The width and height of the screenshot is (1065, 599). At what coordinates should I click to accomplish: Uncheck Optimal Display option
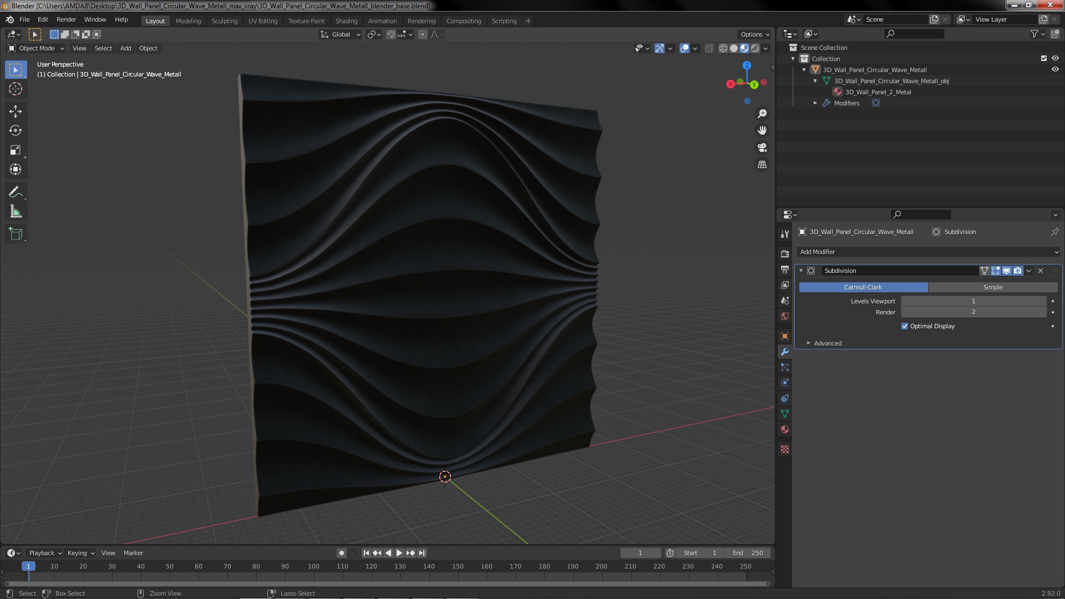click(905, 326)
